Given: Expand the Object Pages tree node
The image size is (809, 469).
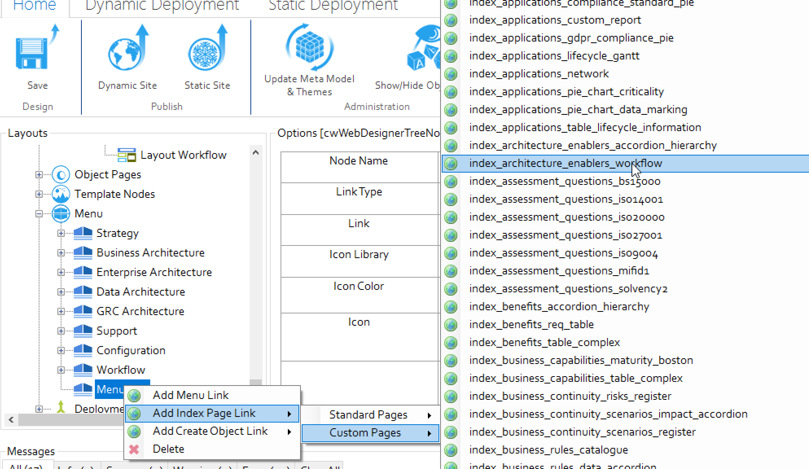Looking at the screenshot, I should click(39, 175).
